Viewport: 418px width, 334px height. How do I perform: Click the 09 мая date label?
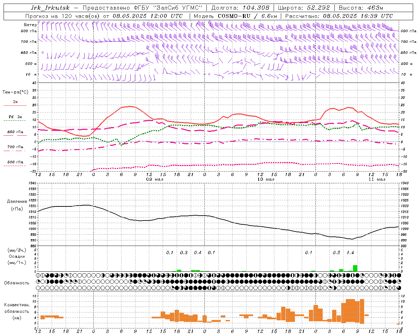[x=154, y=179]
